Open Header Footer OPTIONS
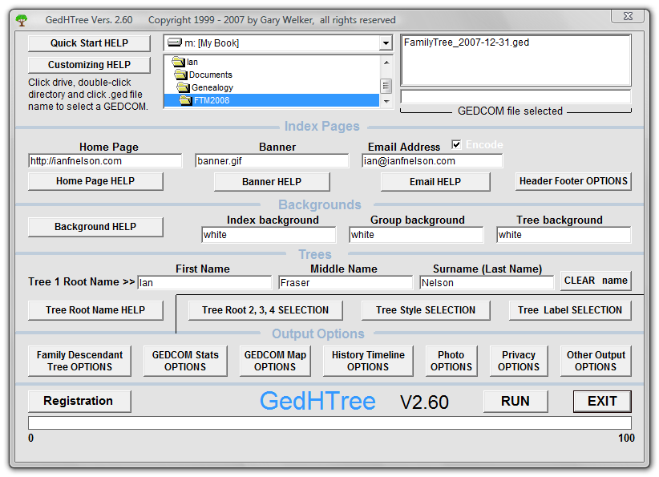 [573, 181]
